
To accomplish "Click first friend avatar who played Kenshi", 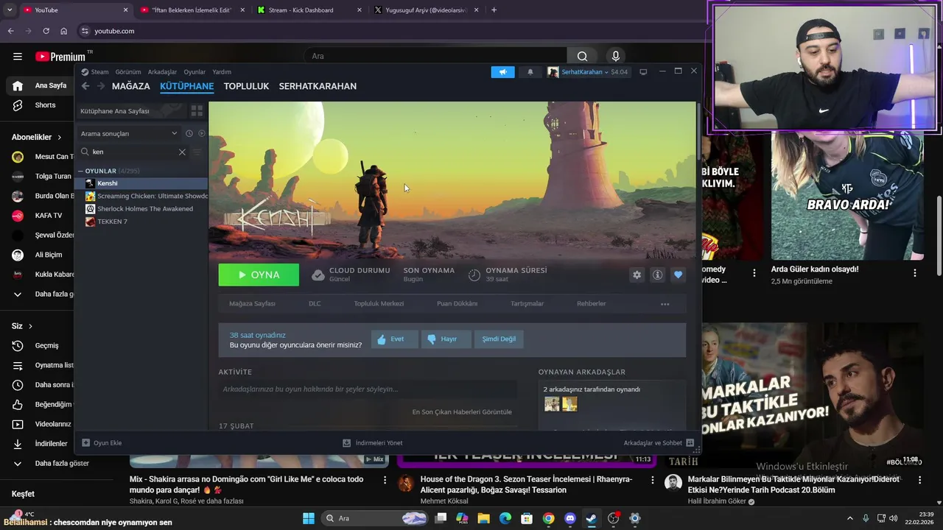I will 552,404.
